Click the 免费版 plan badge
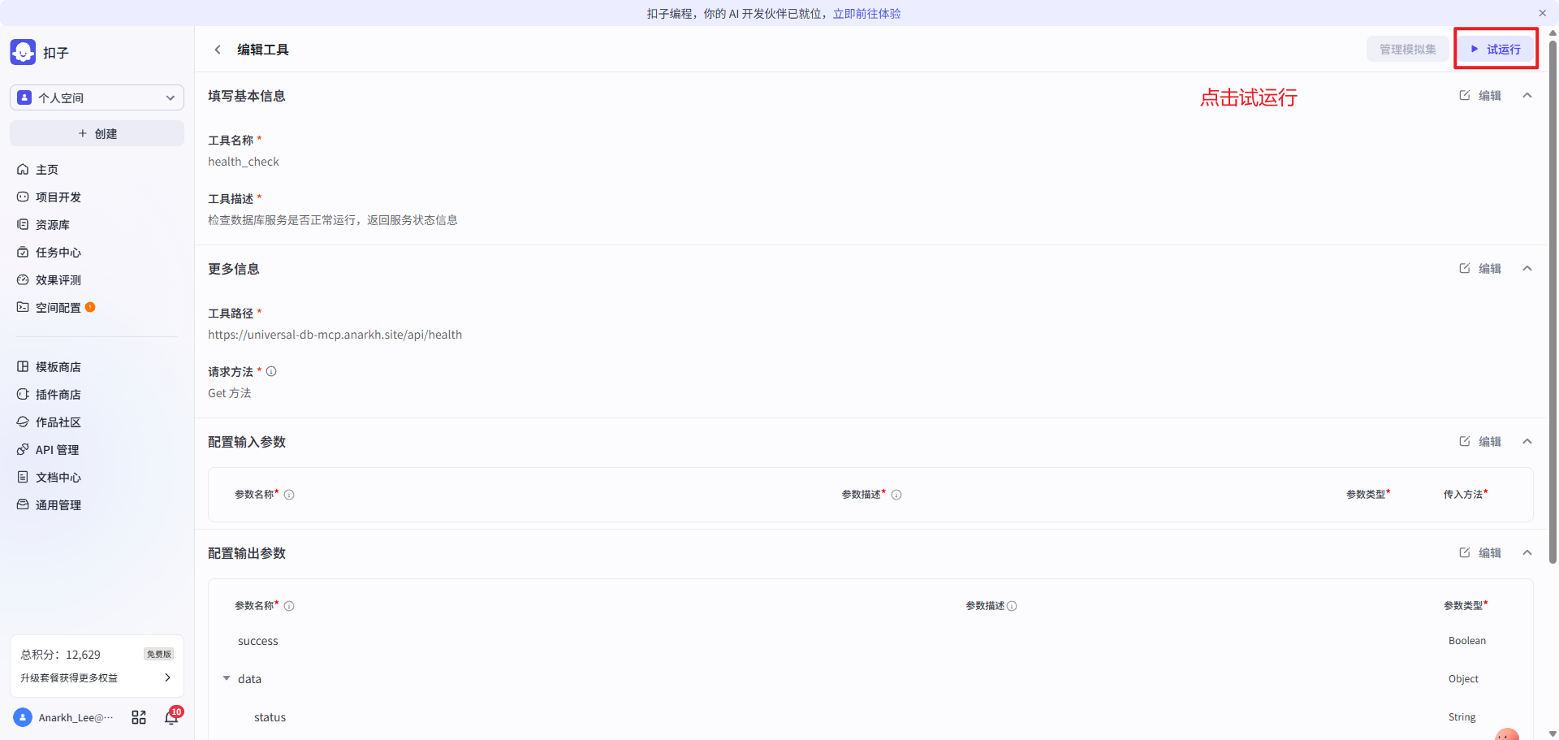Screen dimensions: 1559x740 [x=159, y=654]
